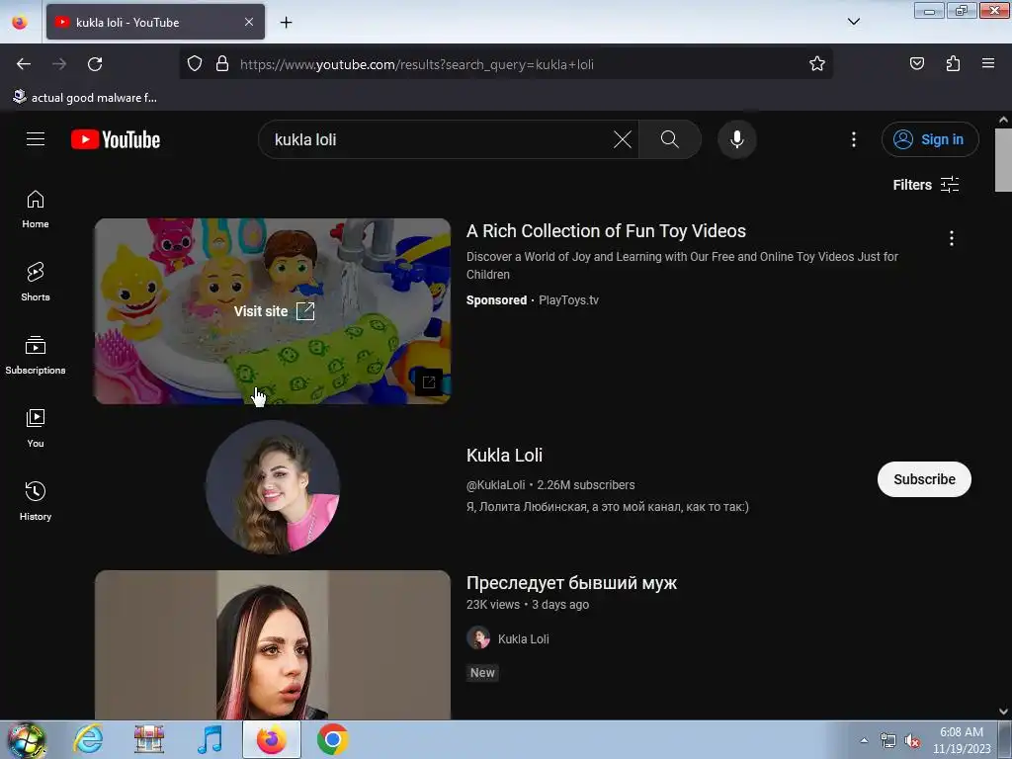1012x759 pixels.
Task: Go back with the browser back arrow
Action: [x=24, y=64]
